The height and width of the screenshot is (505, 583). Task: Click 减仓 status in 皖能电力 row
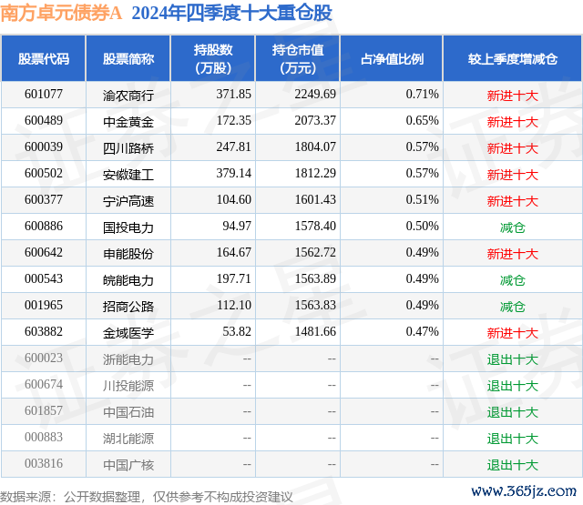click(x=513, y=280)
